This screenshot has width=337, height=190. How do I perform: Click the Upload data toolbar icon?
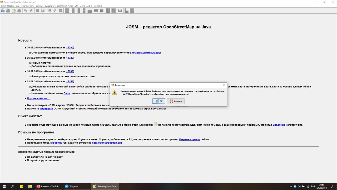point(19,11)
